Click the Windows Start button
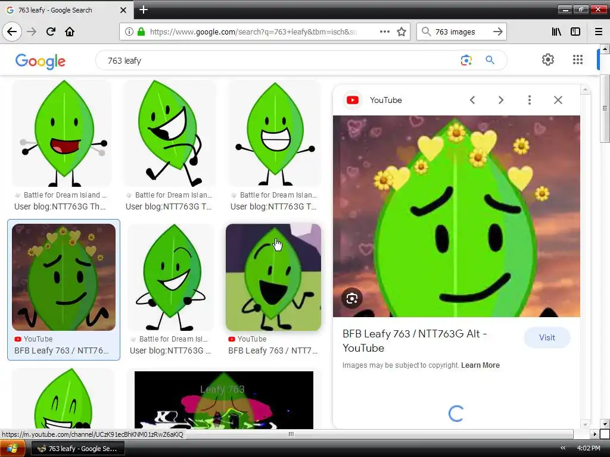This screenshot has height=457, width=610. pyautogui.click(x=12, y=449)
